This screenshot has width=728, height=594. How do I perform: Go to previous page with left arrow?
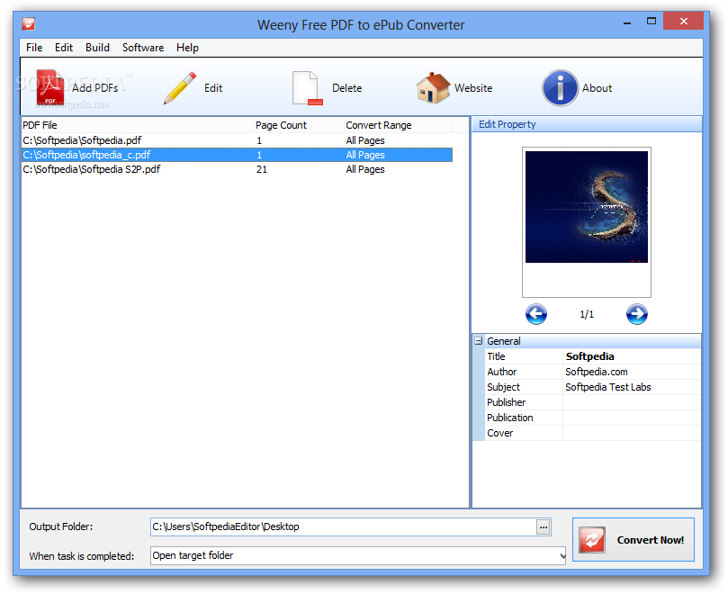(x=536, y=314)
